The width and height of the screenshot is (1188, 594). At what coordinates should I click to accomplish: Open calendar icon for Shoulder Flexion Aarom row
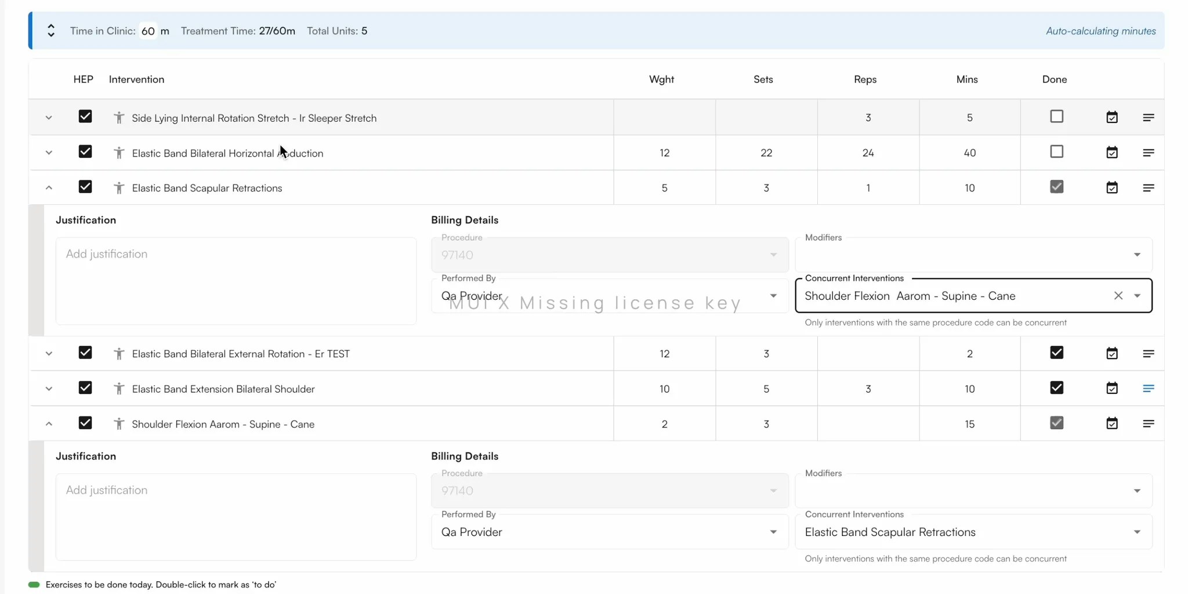tap(1111, 423)
